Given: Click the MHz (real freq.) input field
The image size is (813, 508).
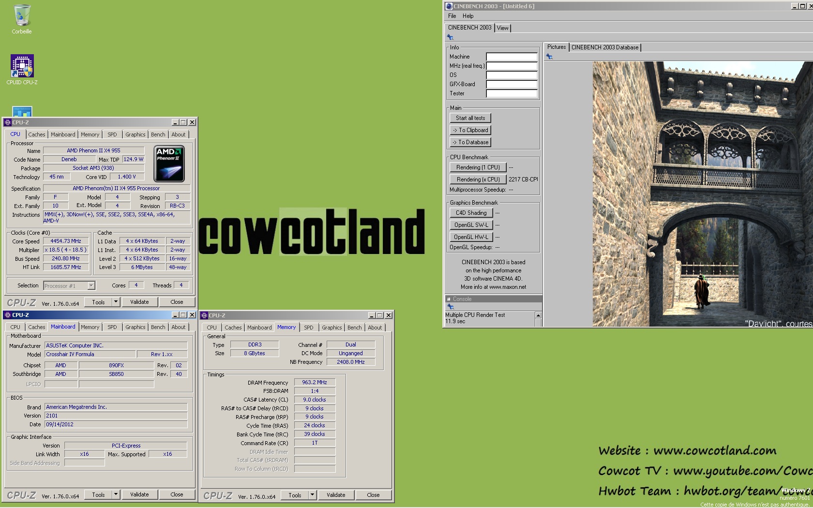Looking at the screenshot, I should [x=512, y=66].
